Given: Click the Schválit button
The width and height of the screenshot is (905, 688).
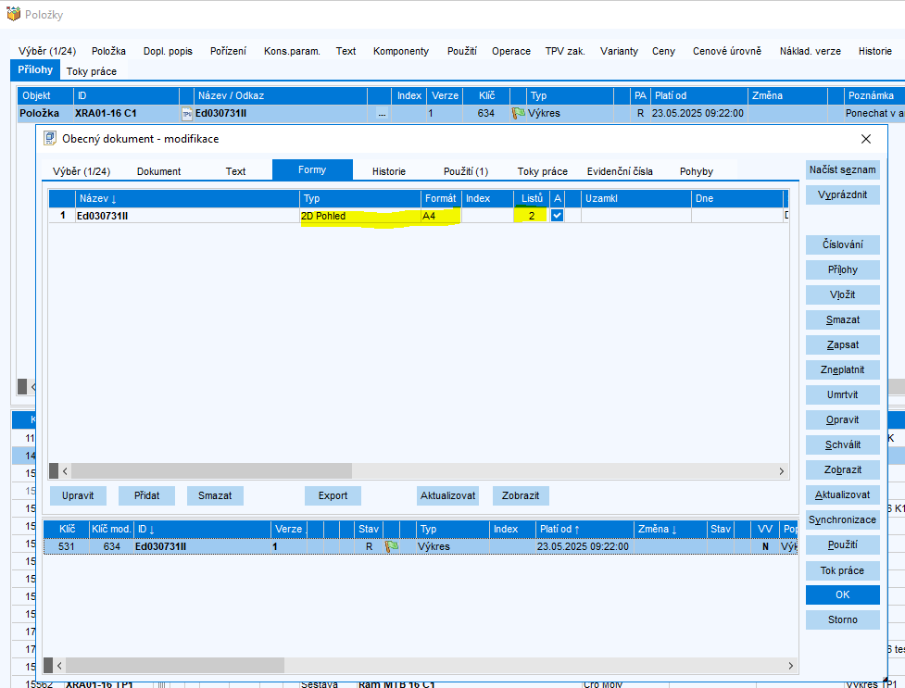Looking at the screenshot, I should 843,445.
